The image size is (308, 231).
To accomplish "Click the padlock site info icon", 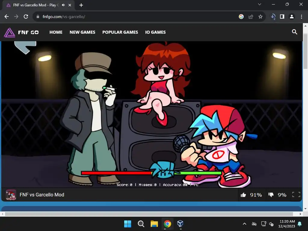I will pos(38,17).
